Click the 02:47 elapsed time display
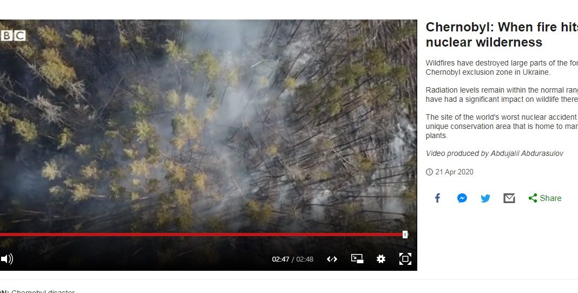Screen dimensions: 578x293 coord(280,259)
